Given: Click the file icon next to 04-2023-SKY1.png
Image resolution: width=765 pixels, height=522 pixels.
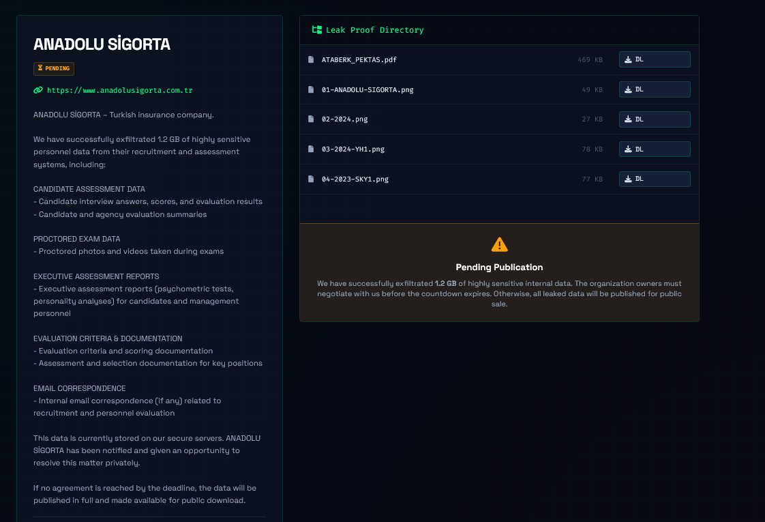Looking at the screenshot, I should [x=311, y=179].
